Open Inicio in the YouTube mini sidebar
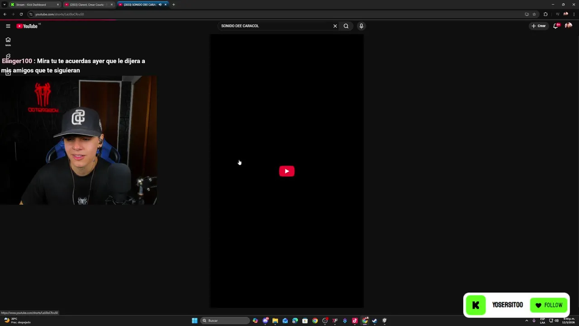This screenshot has height=326, width=579. click(x=8, y=41)
